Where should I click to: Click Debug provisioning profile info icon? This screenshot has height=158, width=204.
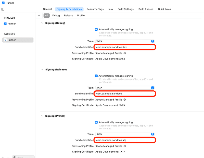click(125, 53)
